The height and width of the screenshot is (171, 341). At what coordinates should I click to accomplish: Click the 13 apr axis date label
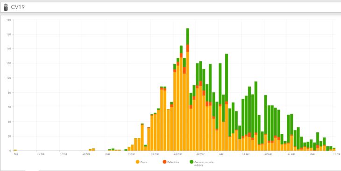[x=246, y=154]
